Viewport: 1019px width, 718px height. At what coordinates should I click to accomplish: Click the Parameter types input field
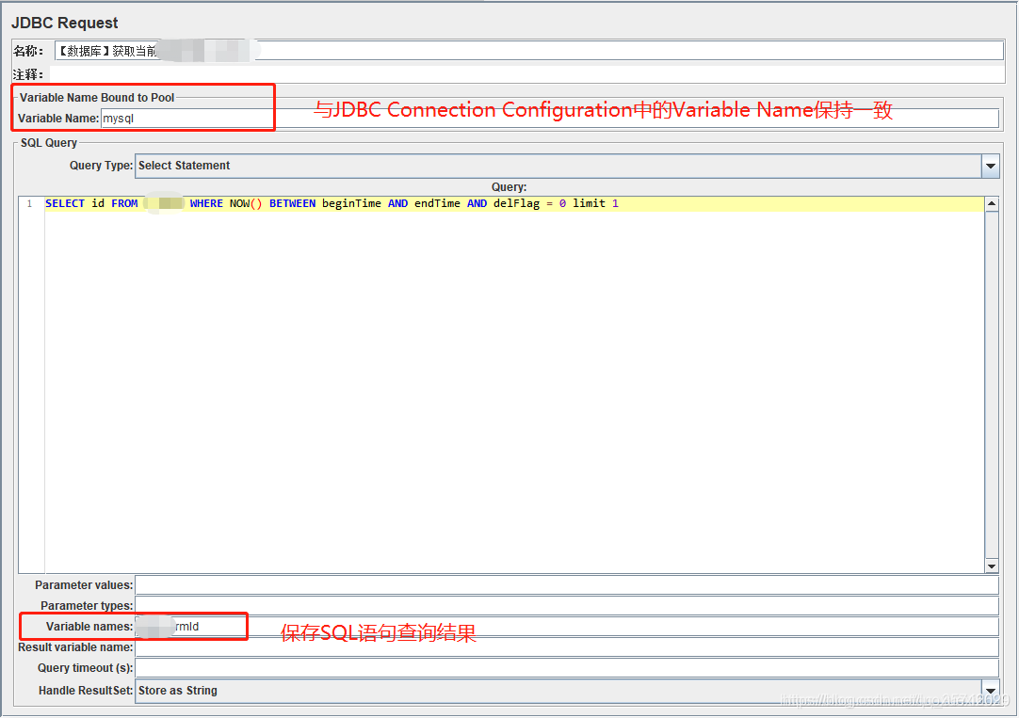(x=567, y=606)
